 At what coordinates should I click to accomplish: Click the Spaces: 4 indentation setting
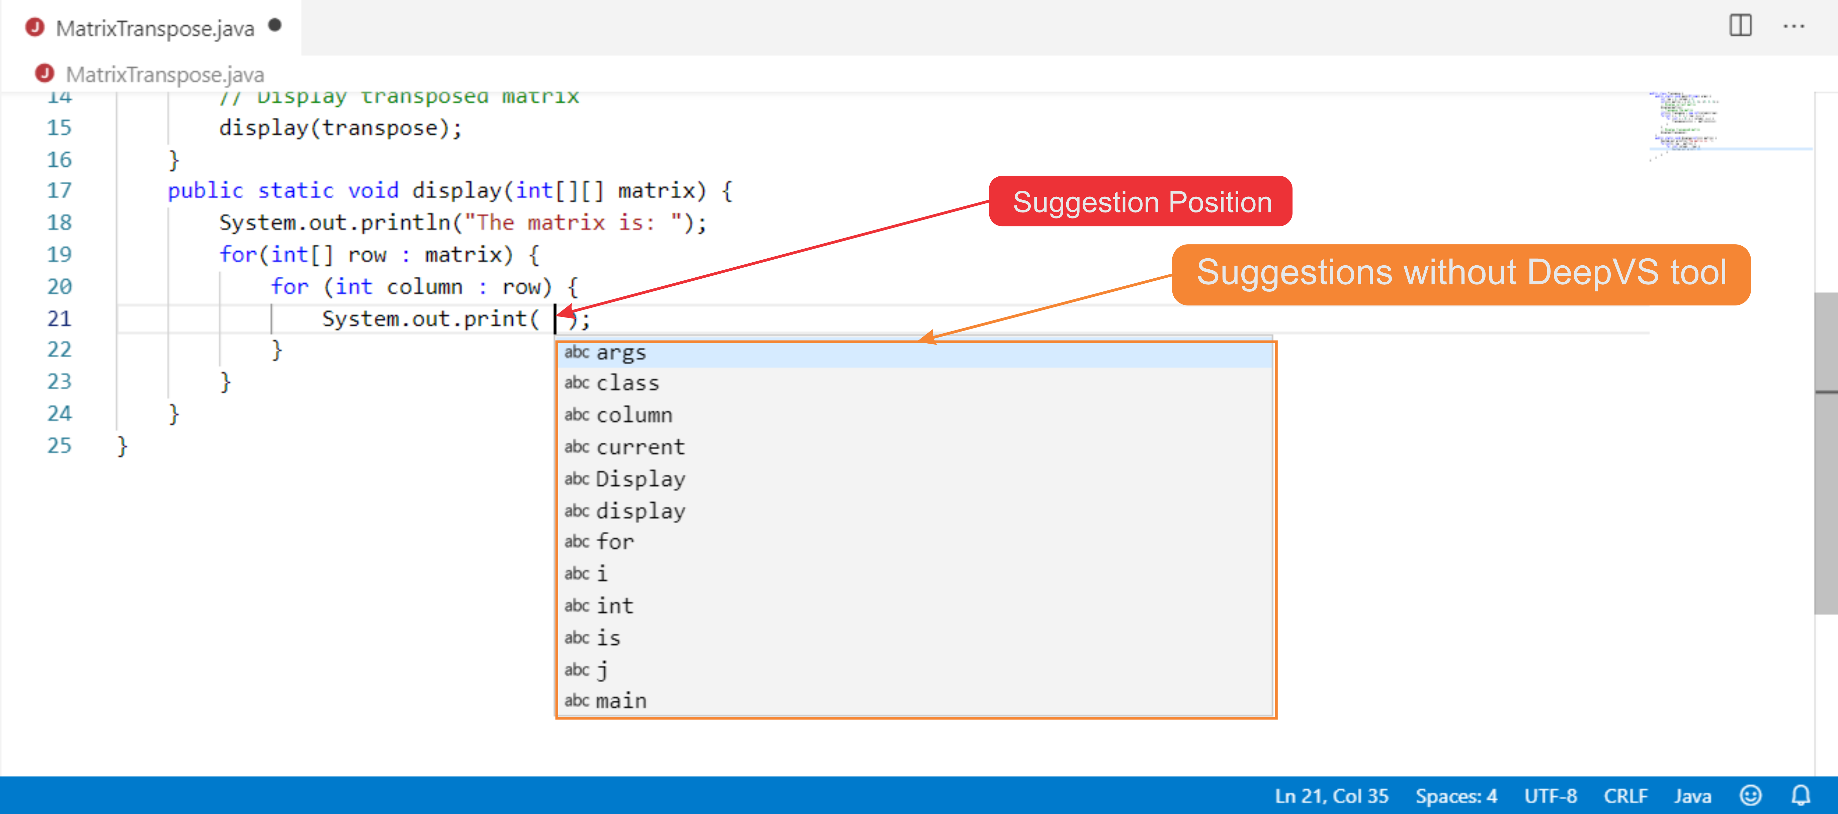pyautogui.click(x=1456, y=796)
